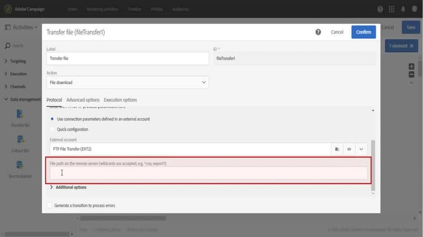Cancel the Transfer file dialog
This screenshot has height=237, width=423.
(x=337, y=32)
